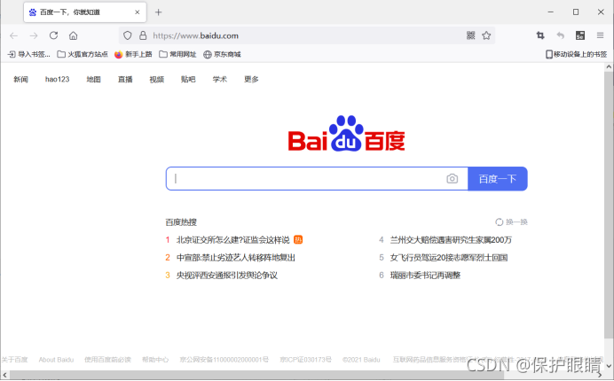Open the hao123 navigation link

click(57, 80)
